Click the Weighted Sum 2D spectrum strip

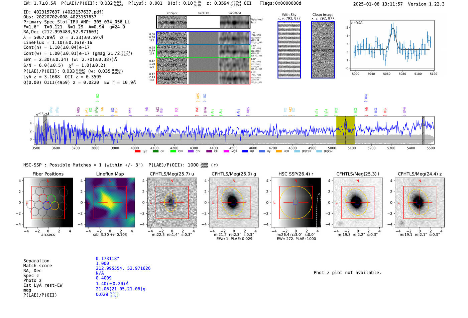203,22
